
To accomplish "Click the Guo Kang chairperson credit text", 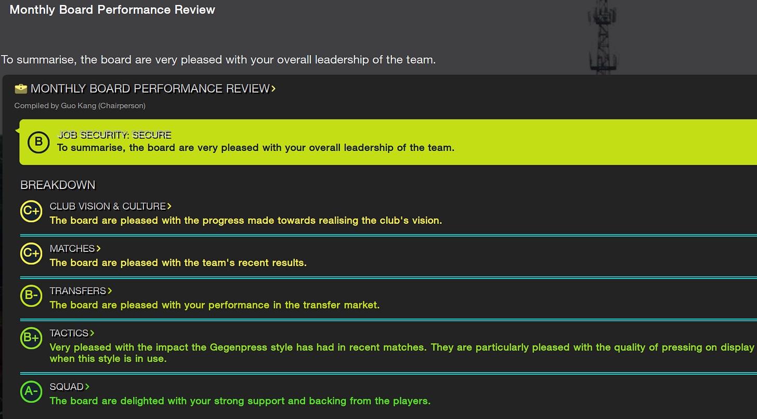I will (x=79, y=106).
